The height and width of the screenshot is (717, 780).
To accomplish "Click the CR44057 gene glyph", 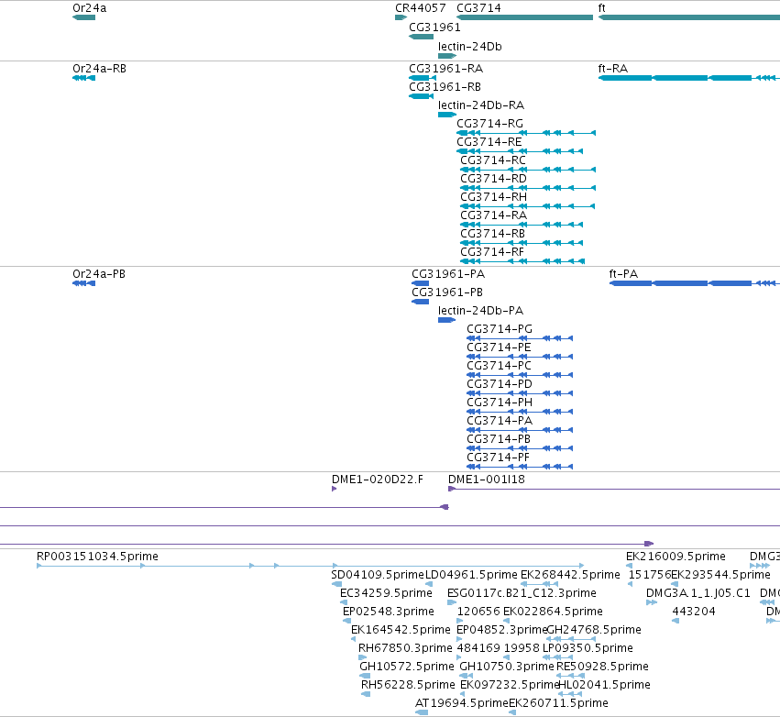I will [x=401, y=17].
